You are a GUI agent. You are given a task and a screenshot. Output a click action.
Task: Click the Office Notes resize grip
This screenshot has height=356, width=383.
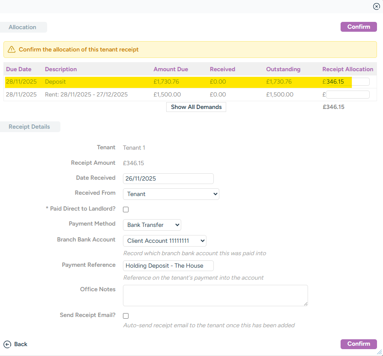point(305,304)
